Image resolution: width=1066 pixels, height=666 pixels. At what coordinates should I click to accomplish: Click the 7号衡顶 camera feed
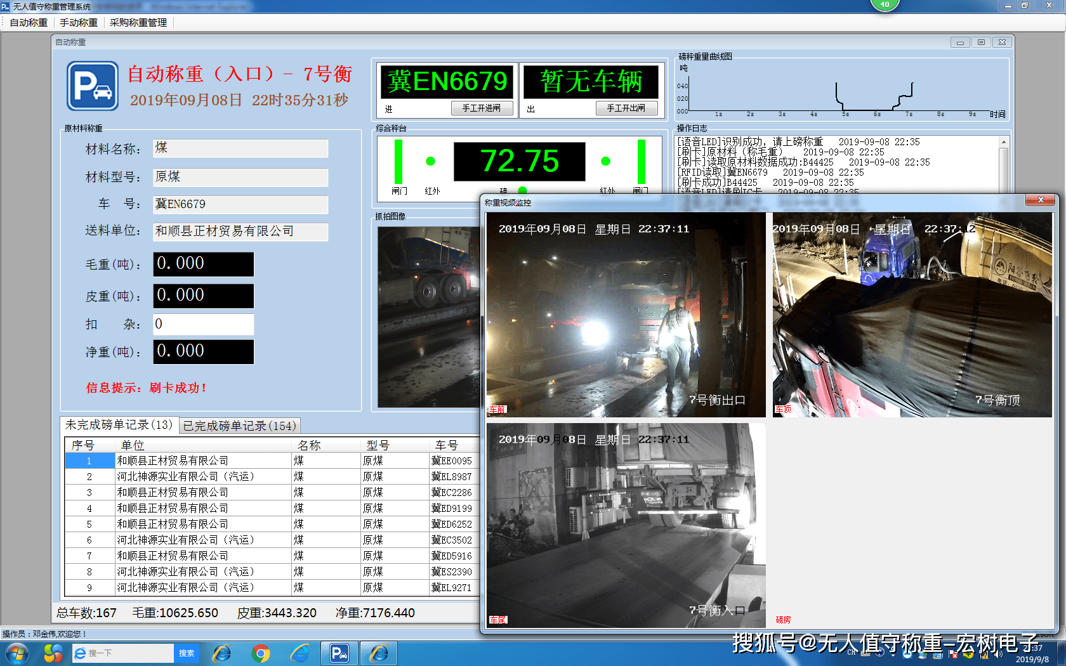(x=912, y=315)
